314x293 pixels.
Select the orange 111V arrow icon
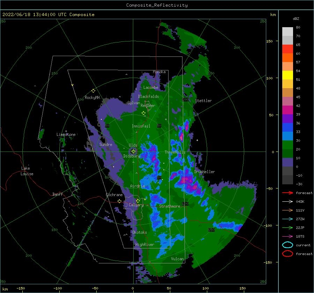(287, 210)
